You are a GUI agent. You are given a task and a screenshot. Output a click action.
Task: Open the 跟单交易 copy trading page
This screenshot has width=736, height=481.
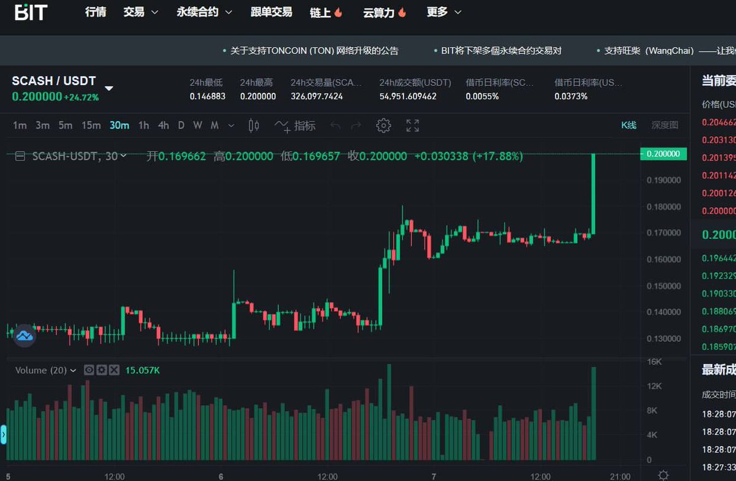(271, 12)
